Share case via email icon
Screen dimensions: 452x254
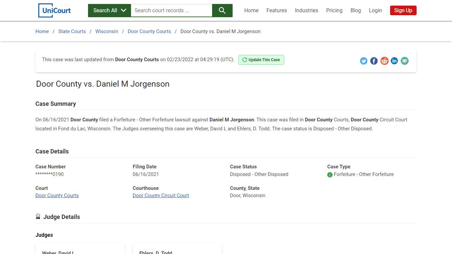click(x=405, y=61)
